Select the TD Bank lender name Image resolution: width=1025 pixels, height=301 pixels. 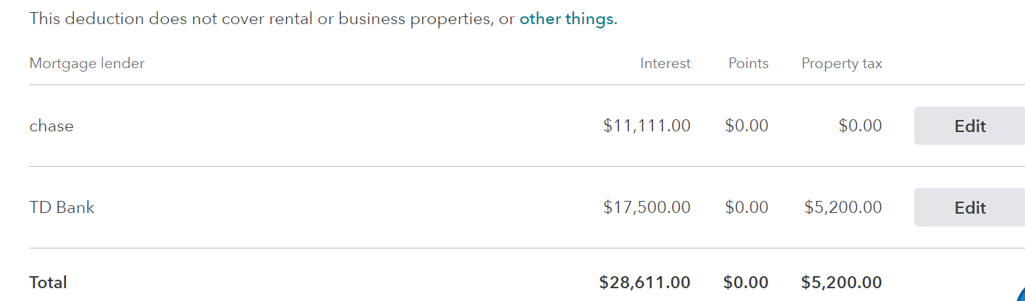coord(62,207)
